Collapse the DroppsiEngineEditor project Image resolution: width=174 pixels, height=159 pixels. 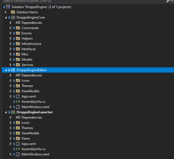(6, 70)
